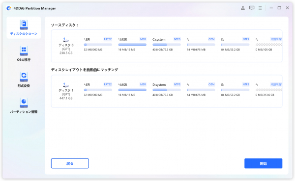
Task: Select the *:MSR partition bar on target disk
Action: pos(132,90)
